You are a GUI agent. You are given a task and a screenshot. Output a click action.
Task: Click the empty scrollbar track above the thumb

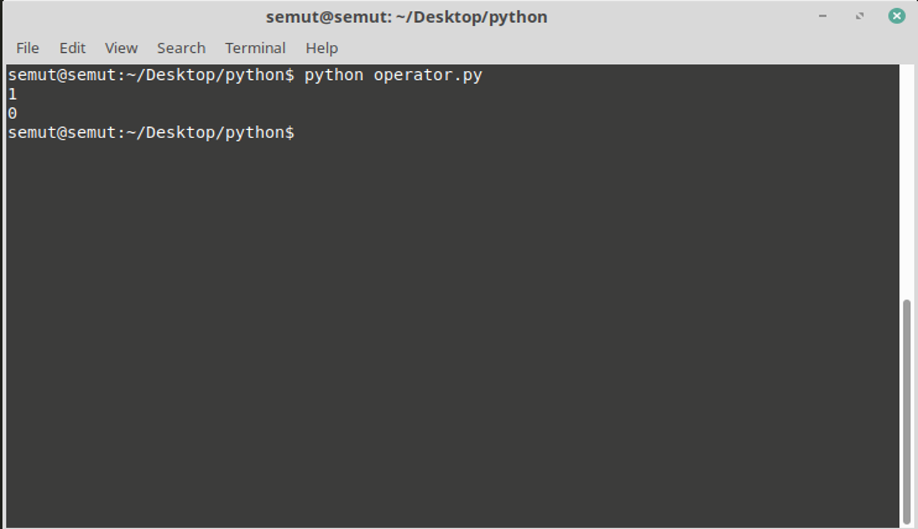(x=907, y=184)
